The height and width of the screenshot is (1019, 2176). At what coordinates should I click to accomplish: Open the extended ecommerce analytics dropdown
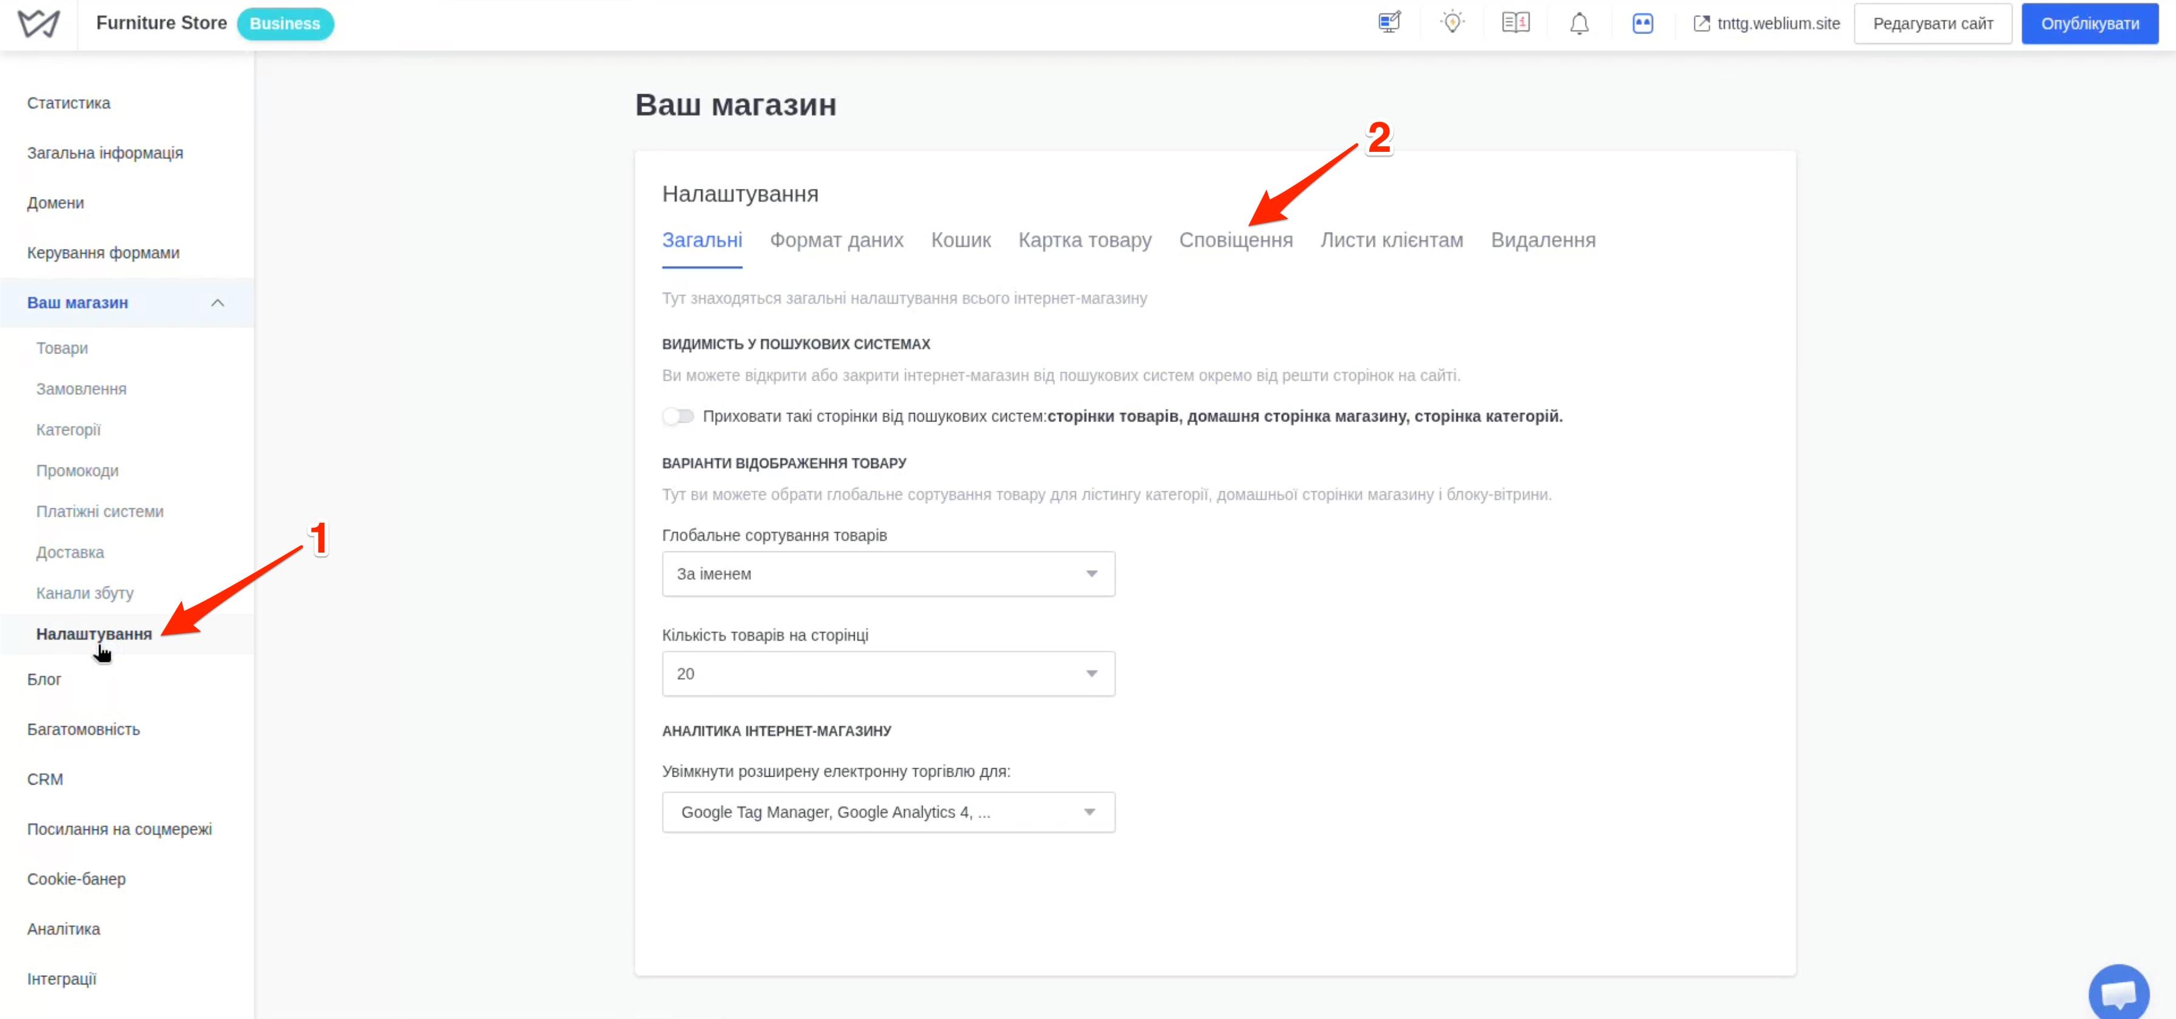tap(888, 812)
